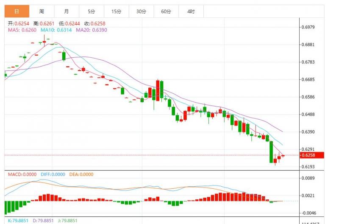339x224 pixels.
Task: Click the 0.6783 price axis label
Action: (x=308, y=62)
